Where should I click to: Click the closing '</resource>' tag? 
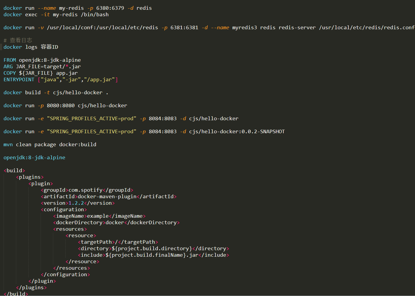point(82,261)
